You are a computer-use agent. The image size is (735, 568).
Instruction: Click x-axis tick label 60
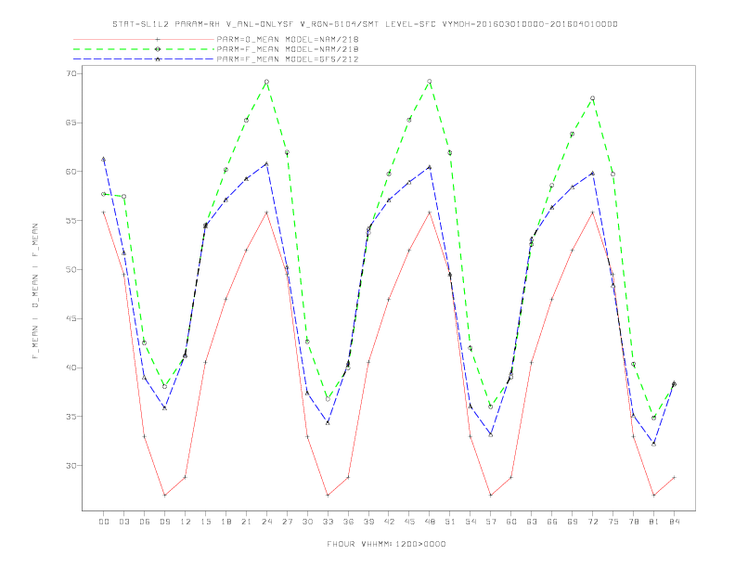click(x=511, y=522)
